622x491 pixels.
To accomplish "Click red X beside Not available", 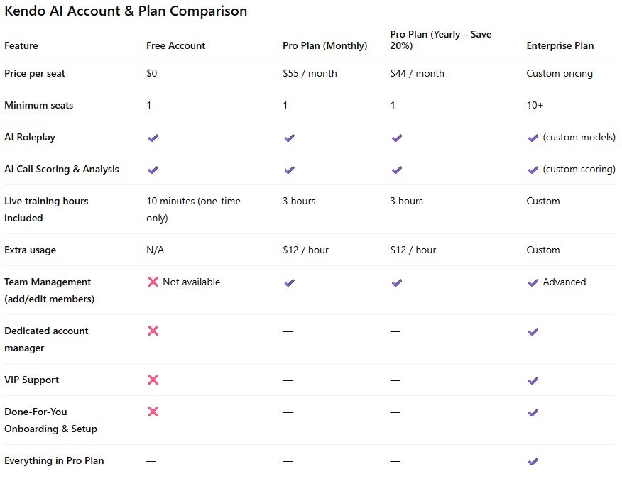I will (x=153, y=282).
